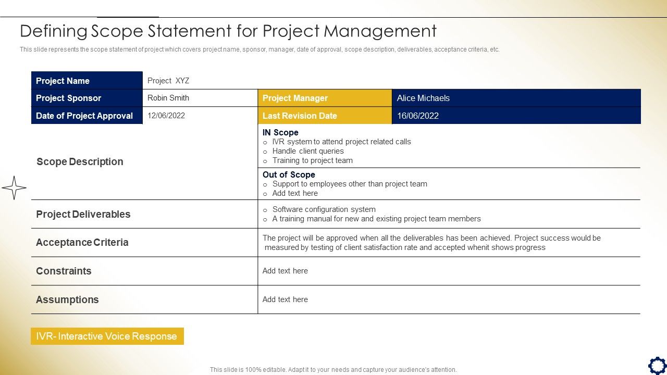This screenshot has width=667, height=375.
Task: Select the 'Last Revision Date' cell
Action: (x=325, y=116)
